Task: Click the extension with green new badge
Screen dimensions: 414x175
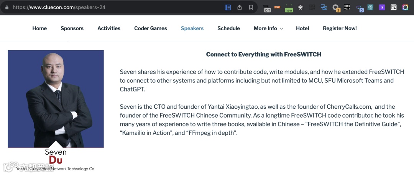Action: 289,8
